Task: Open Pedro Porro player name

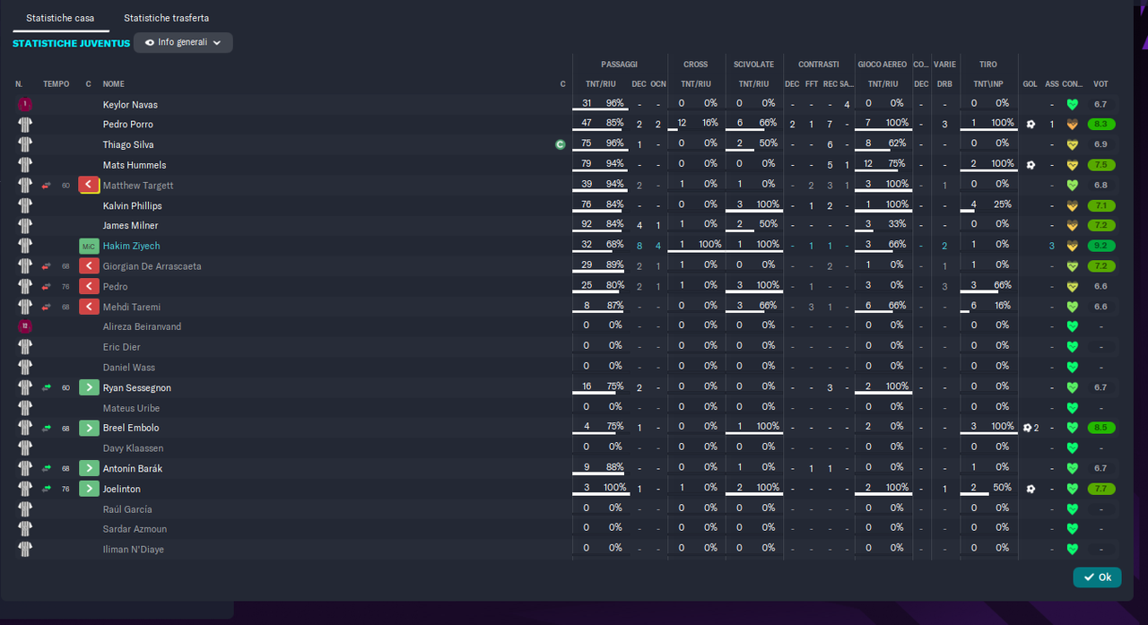Action: tap(128, 125)
